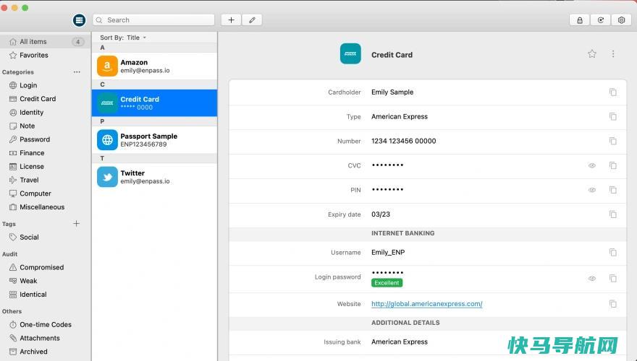Select the Password category

pos(45,139)
